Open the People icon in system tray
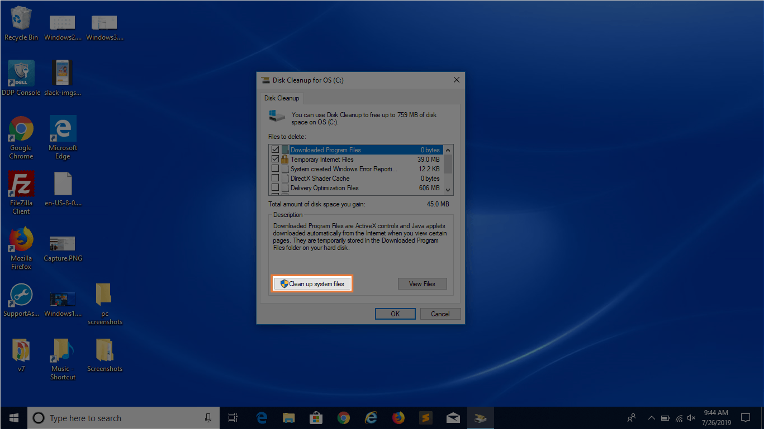Screen dimensions: 764x429 (632, 417)
